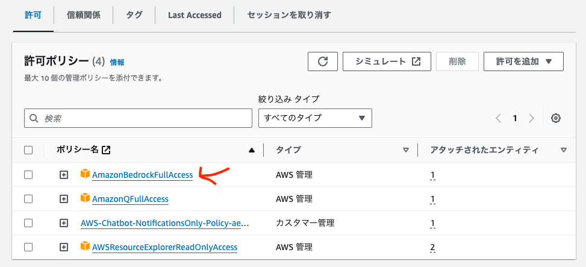Click the AmazonQFullAccess policy cube icon
The width and height of the screenshot is (586, 267).
coord(85,198)
